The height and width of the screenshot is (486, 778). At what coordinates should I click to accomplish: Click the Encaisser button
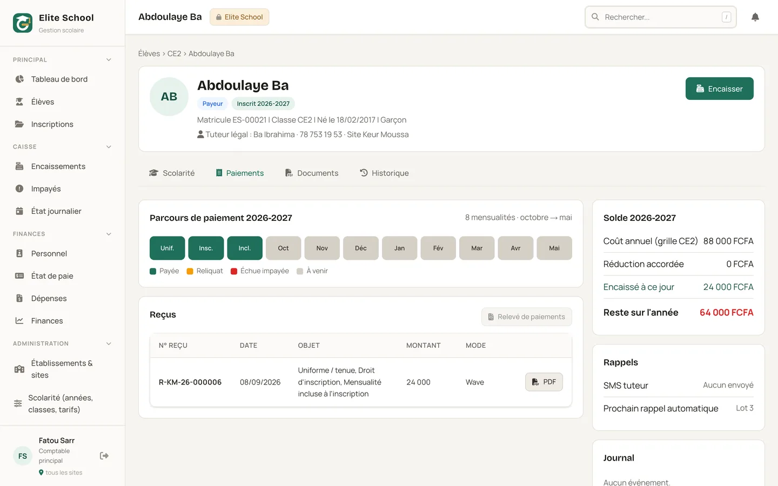(720, 89)
